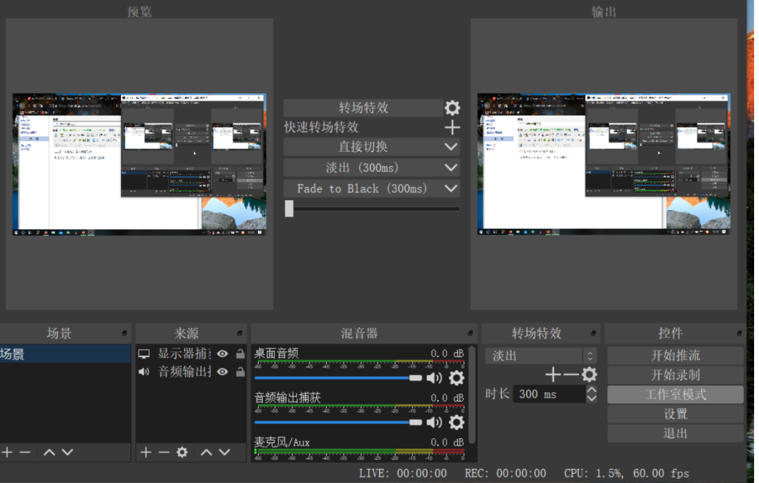Image resolution: width=759 pixels, height=483 pixels.
Task: Click 开始录制 to start recording
Action: 675,375
